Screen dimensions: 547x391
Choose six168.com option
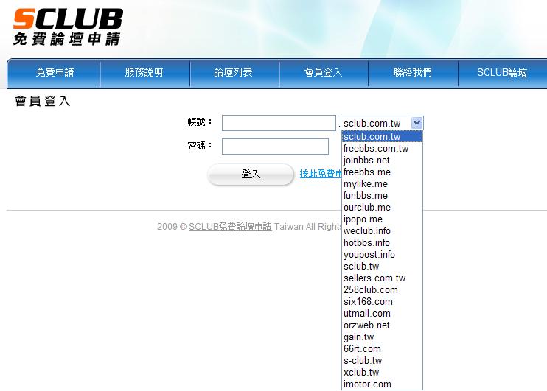pos(382,302)
